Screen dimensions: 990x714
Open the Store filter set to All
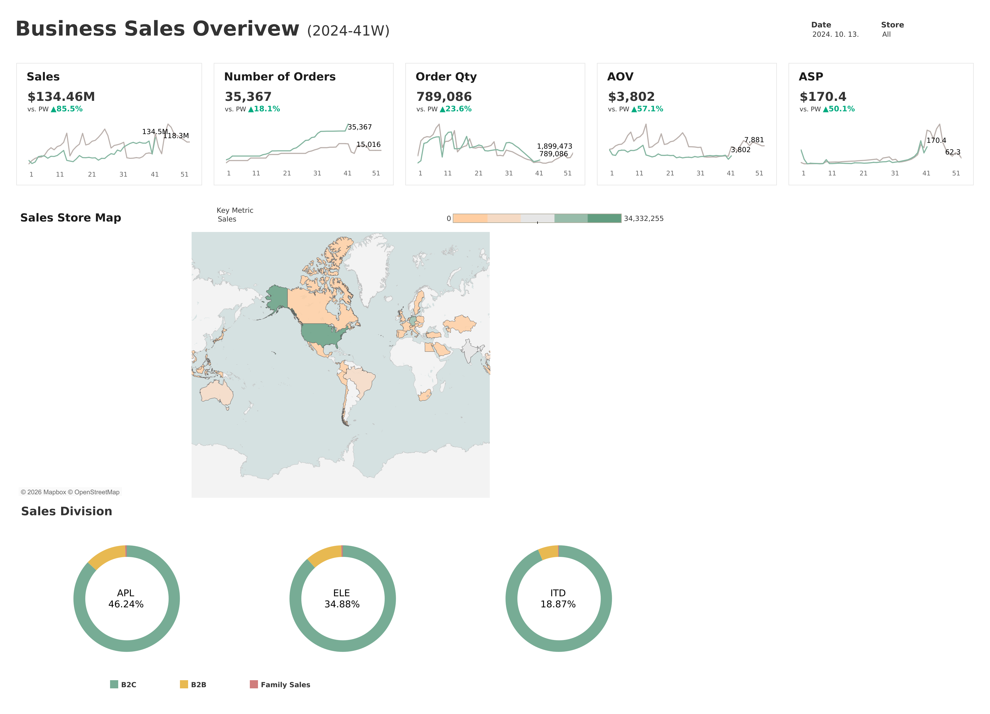click(886, 34)
